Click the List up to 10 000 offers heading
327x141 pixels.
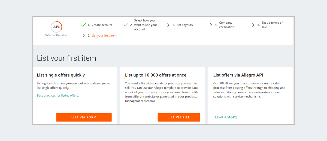156,75
